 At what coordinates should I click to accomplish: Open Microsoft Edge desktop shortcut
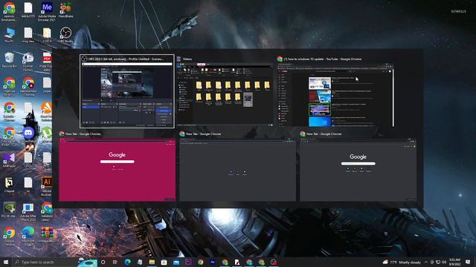point(28,236)
